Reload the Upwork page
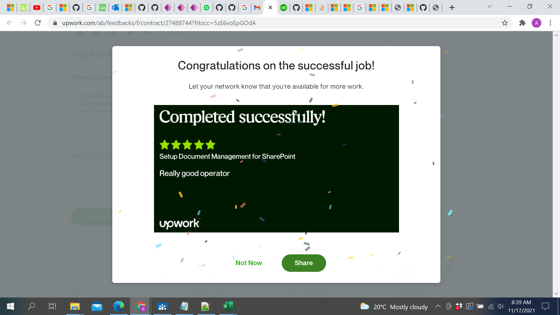The image size is (560, 315). [x=38, y=23]
